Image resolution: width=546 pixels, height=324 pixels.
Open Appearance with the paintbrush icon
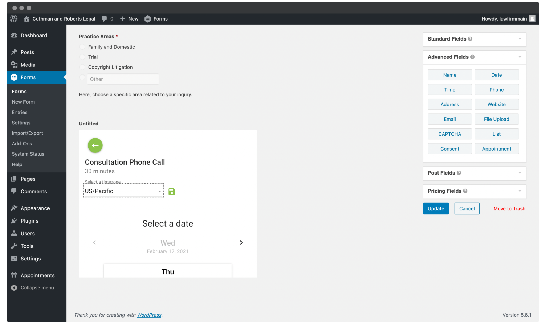14,208
